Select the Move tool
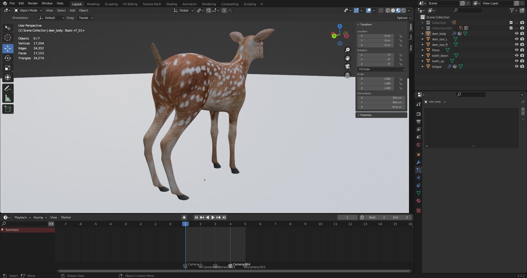Screen dimensions: 527x278 (8, 49)
